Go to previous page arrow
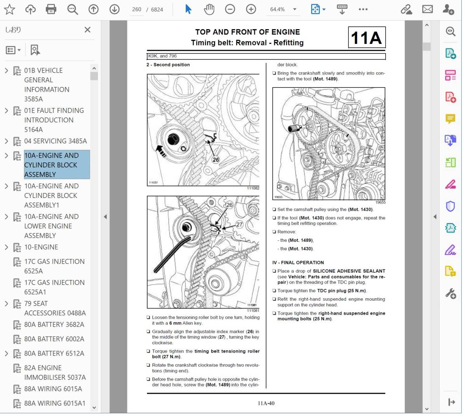 coord(93,9)
